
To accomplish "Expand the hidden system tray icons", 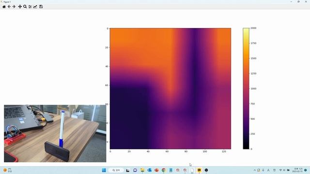I will [255, 170].
